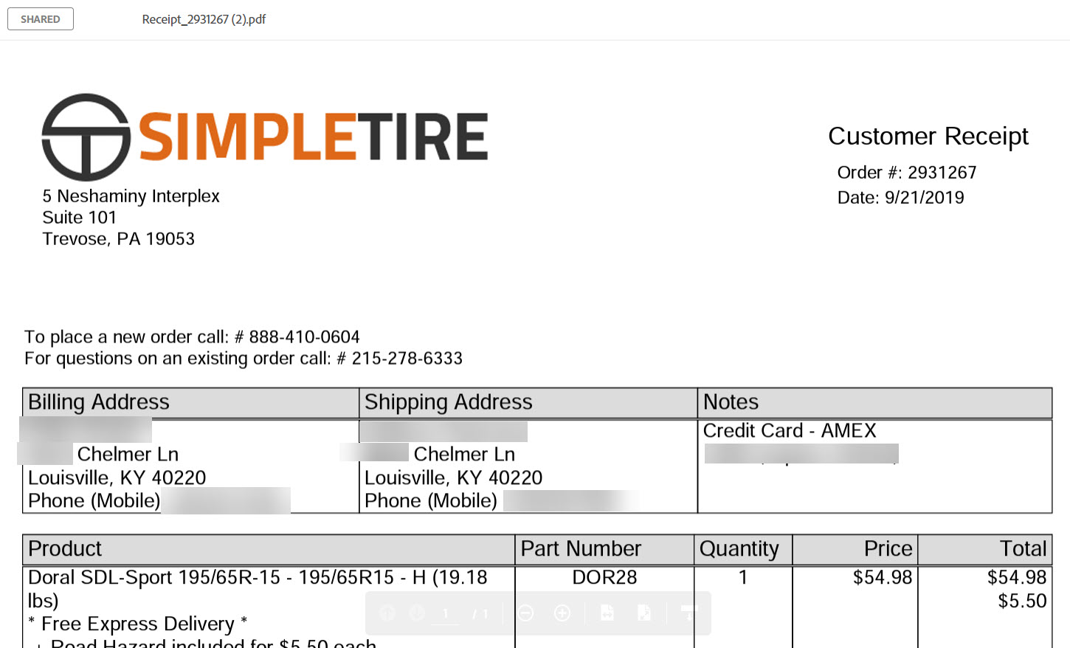Select part number DOR28

point(604,577)
